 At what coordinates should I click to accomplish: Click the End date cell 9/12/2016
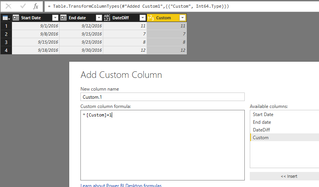pos(81,26)
